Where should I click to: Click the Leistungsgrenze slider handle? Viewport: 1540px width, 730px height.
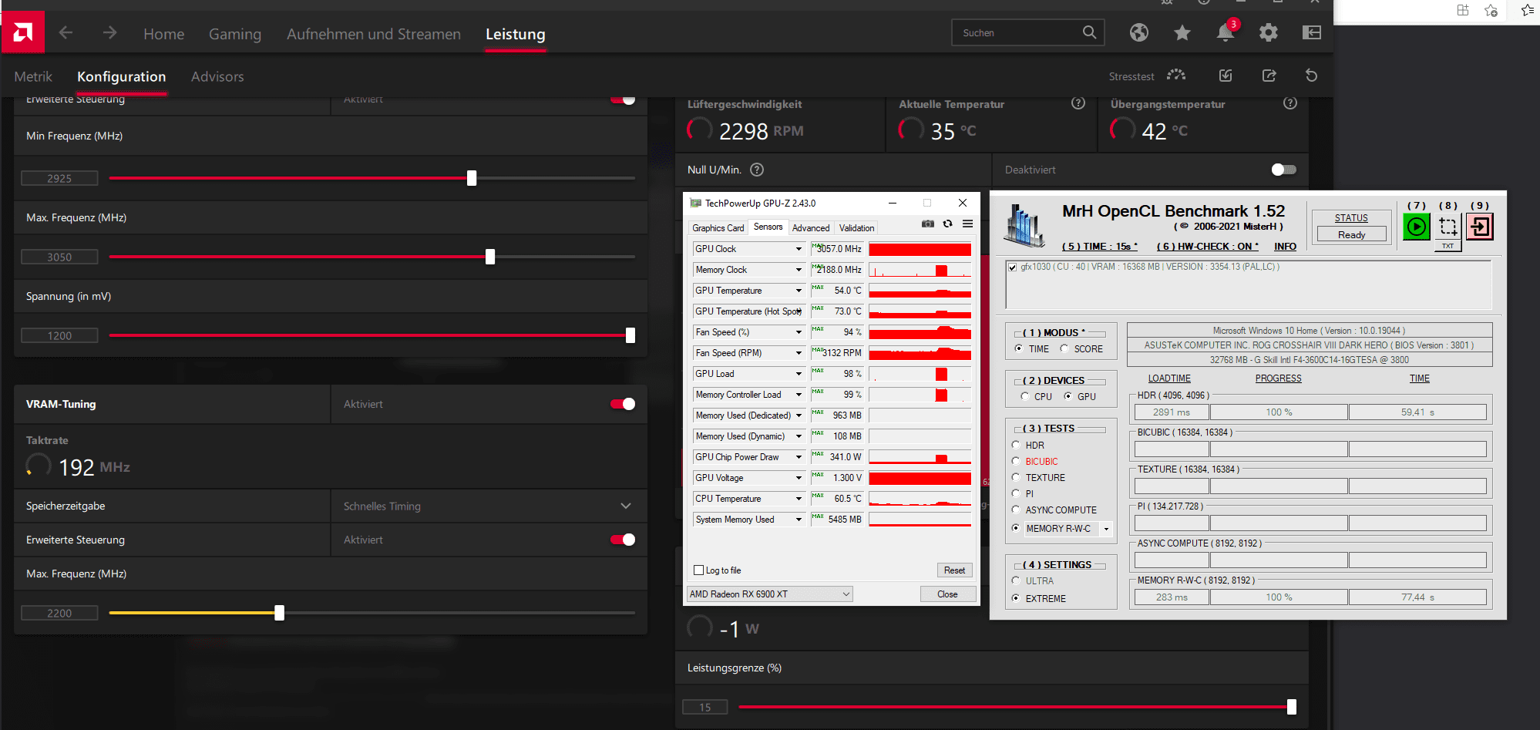pyautogui.click(x=1292, y=707)
